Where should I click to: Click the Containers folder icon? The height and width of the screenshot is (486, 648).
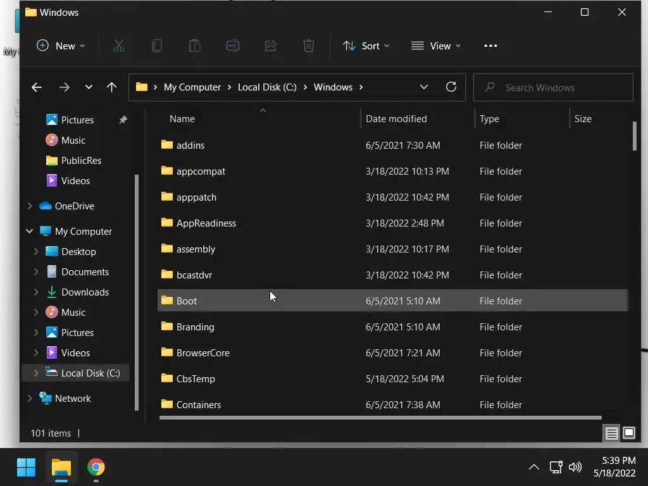click(167, 404)
